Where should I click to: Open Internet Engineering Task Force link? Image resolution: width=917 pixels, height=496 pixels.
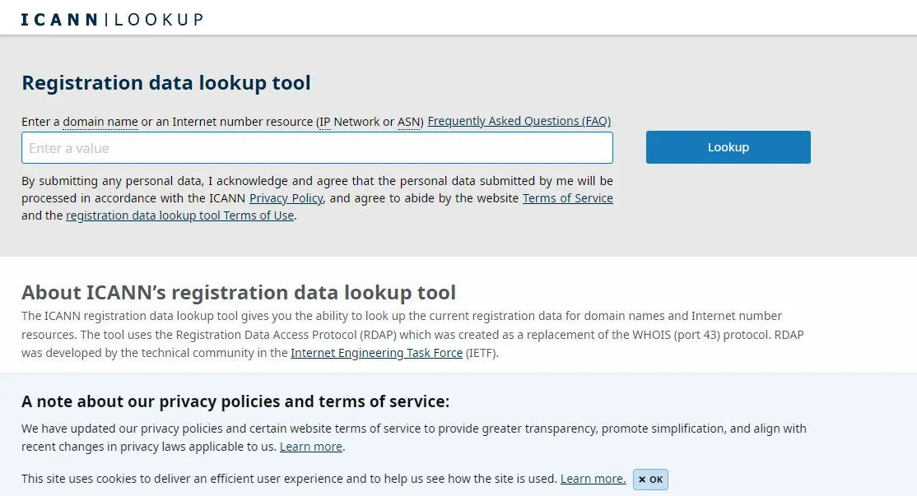tap(376, 353)
